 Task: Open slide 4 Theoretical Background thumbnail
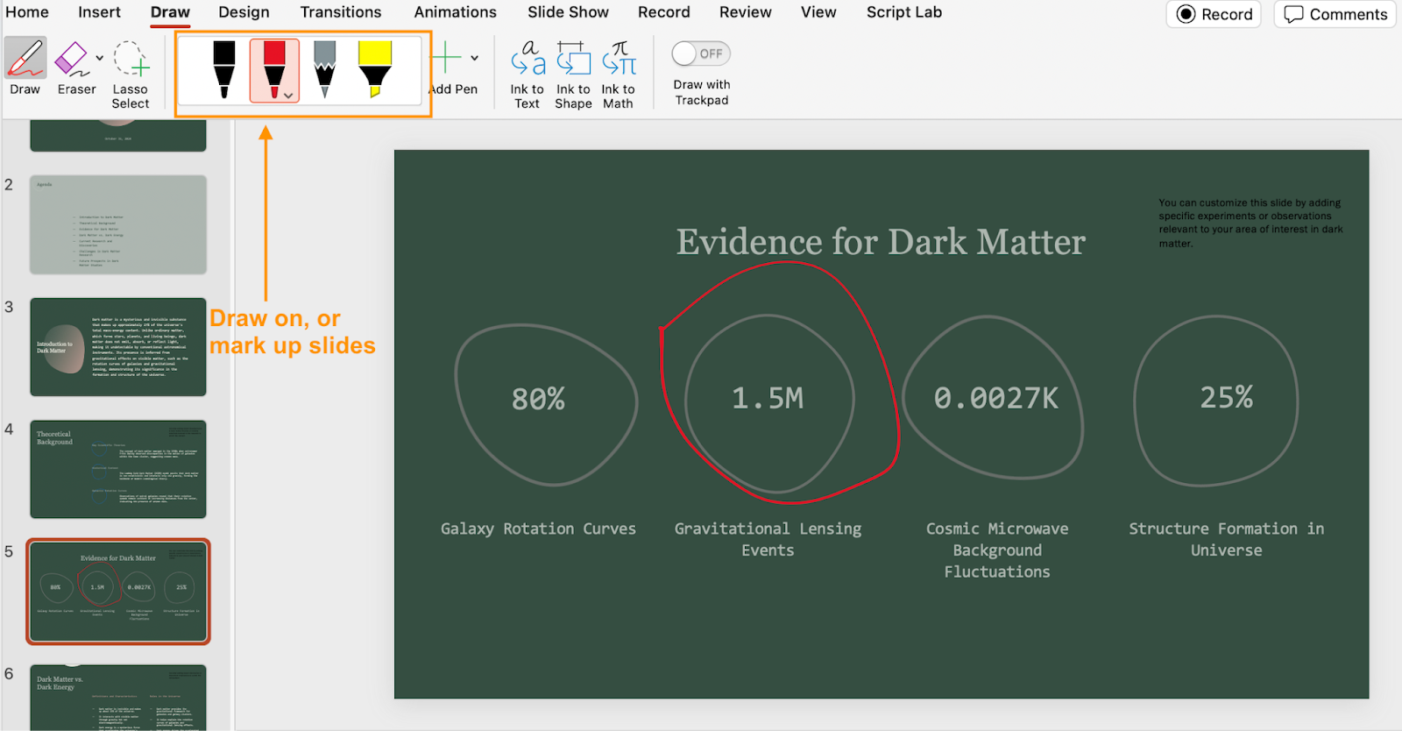pos(118,469)
